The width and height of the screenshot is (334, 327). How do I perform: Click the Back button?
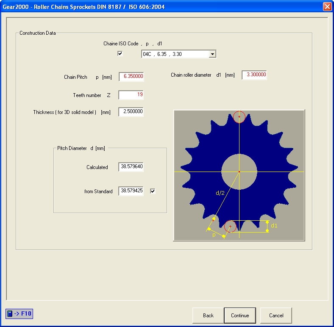(208, 315)
